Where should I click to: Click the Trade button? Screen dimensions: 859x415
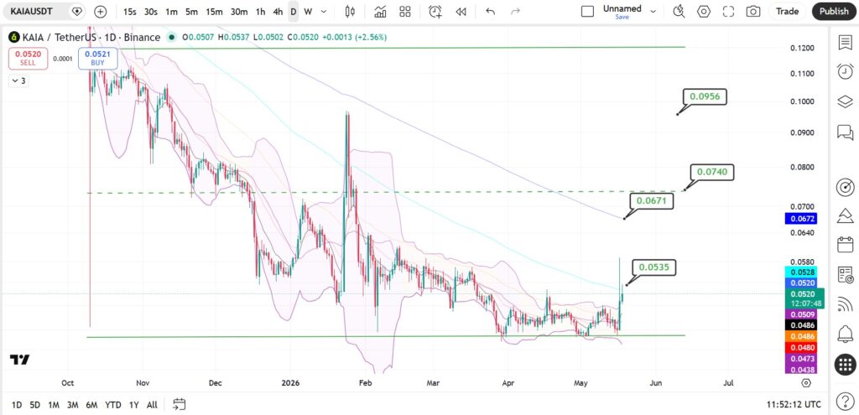pos(787,12)
